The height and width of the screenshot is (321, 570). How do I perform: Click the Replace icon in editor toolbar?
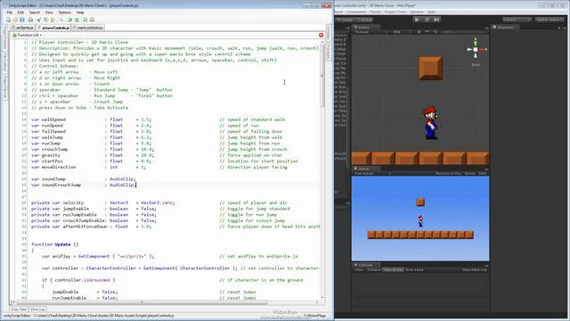tap(93, 20)
